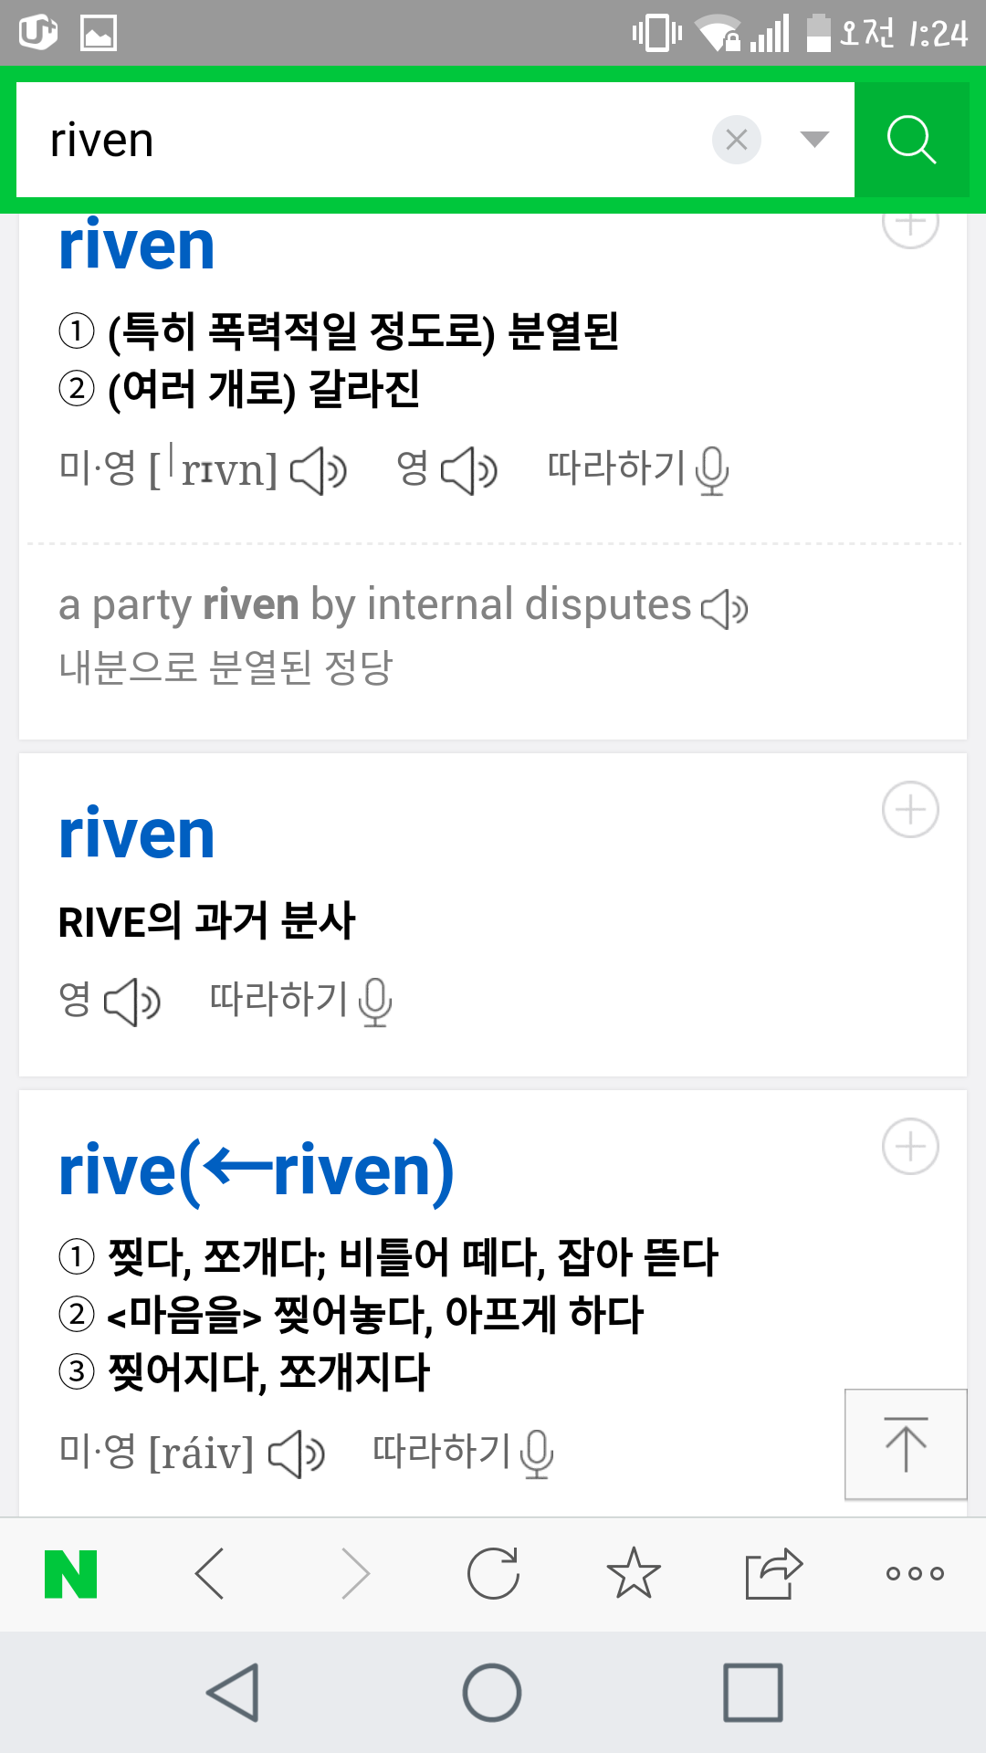Open the first riven headword link
This screenshot has width=986, height=1753.
tap(137, 247)
